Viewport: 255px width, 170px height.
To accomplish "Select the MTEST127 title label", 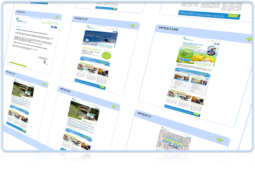I will 81,19.
